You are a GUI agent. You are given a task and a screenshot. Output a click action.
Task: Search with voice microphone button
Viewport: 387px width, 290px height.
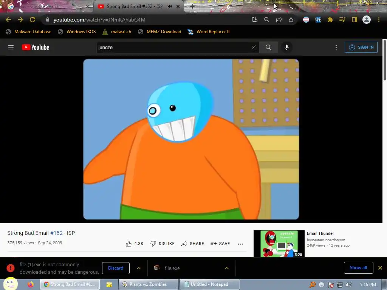[x=286, y=47]
